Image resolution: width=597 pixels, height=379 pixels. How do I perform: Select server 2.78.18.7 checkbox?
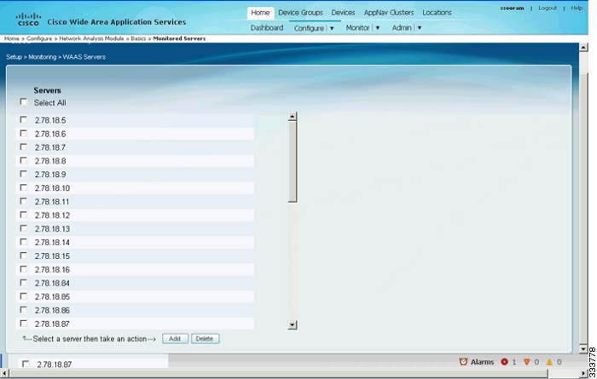pyautogui.click(x=24, y=146)
